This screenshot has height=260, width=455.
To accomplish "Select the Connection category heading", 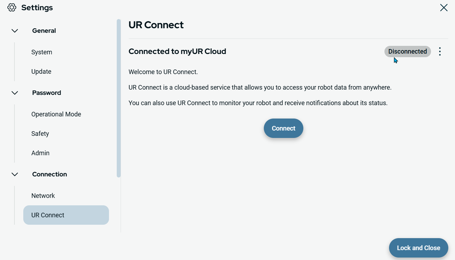I will (49, 175).
